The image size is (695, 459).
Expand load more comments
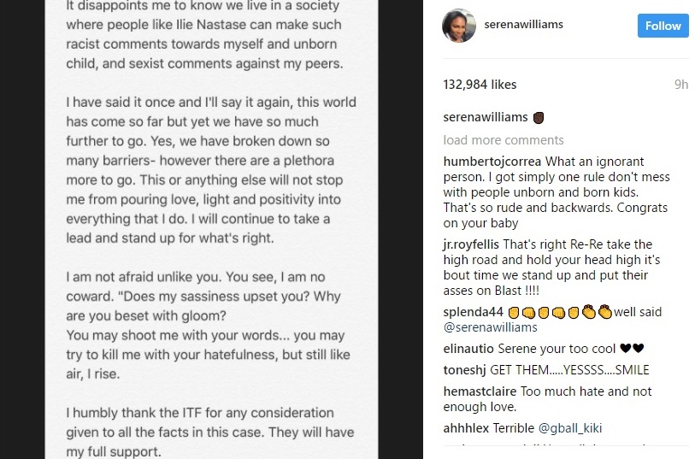(x=504, y=140)
